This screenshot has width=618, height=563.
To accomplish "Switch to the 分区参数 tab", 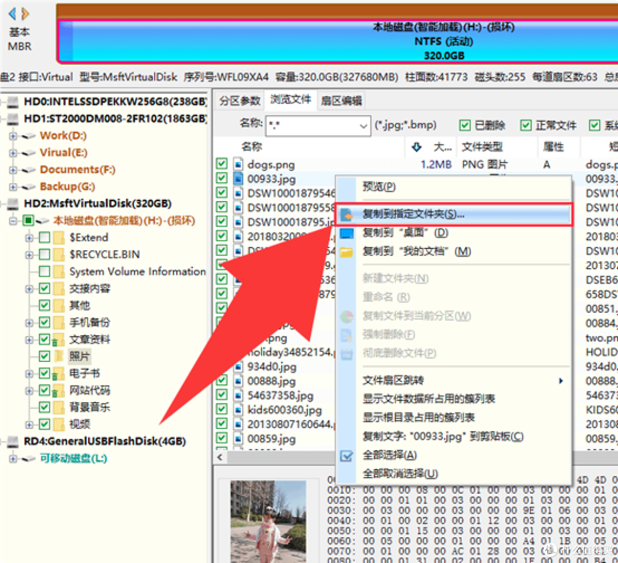I will coord(240,101).
